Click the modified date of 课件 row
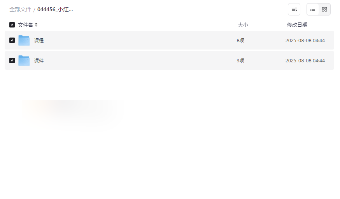This screenshot has height=199, width=340. click(x=305, y=60)
